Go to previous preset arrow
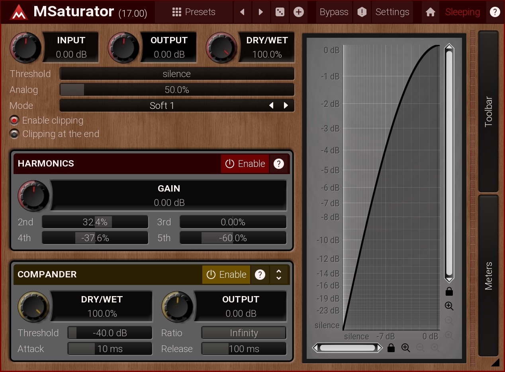The height and width of the screenshot is (372, 505). coord(242,12)
